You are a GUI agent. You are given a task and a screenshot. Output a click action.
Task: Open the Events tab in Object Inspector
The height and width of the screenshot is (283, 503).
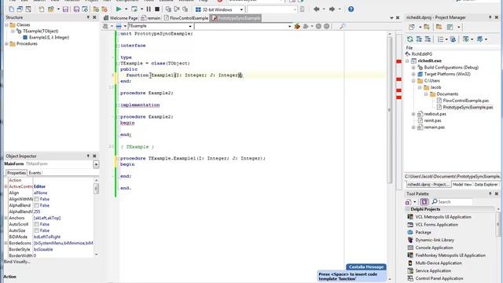click(35, 173)
